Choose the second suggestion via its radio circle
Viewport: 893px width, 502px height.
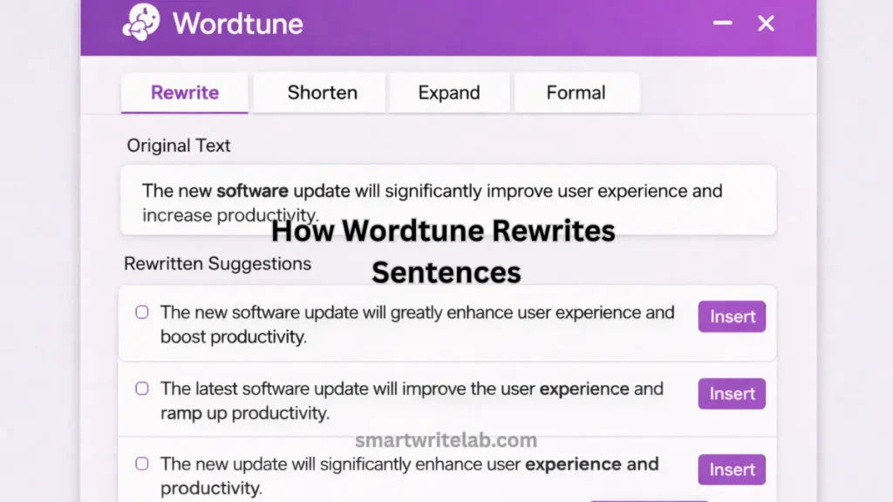[x=143, y=388]
